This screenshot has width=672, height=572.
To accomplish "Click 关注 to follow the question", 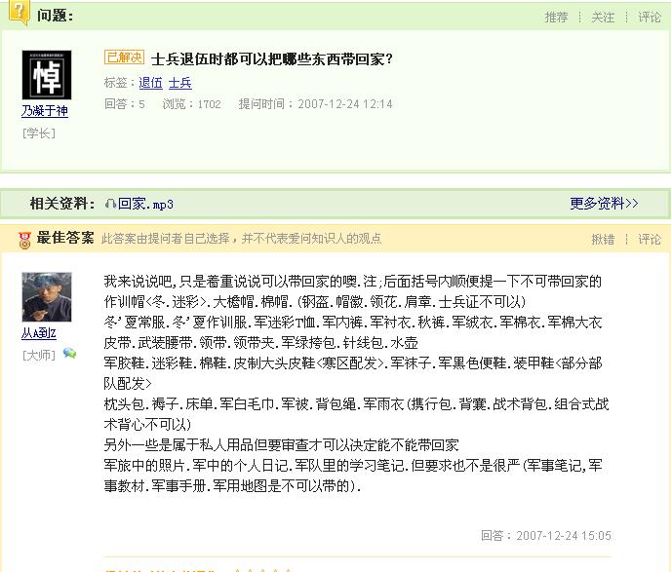I will [x=603, y=18].
